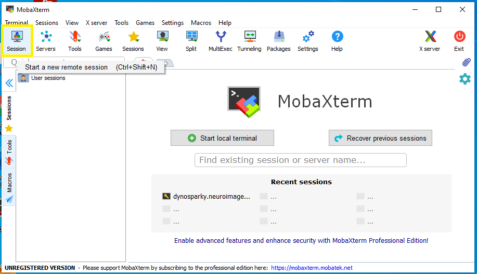Open the Macros menu
Screen dimensions: 477x274
201,23
